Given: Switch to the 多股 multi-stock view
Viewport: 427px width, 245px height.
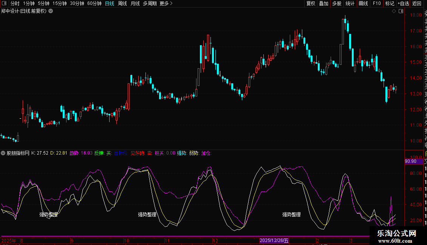Looking at the screenshot, I should point(337,3).
